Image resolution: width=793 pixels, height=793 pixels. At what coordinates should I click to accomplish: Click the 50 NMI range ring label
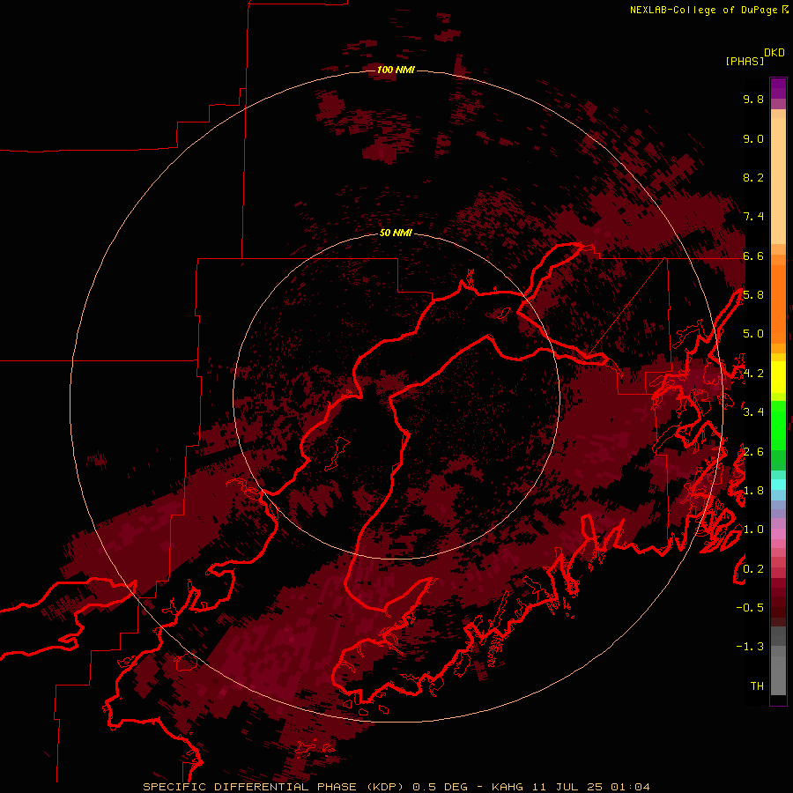[x=396, y=233]
